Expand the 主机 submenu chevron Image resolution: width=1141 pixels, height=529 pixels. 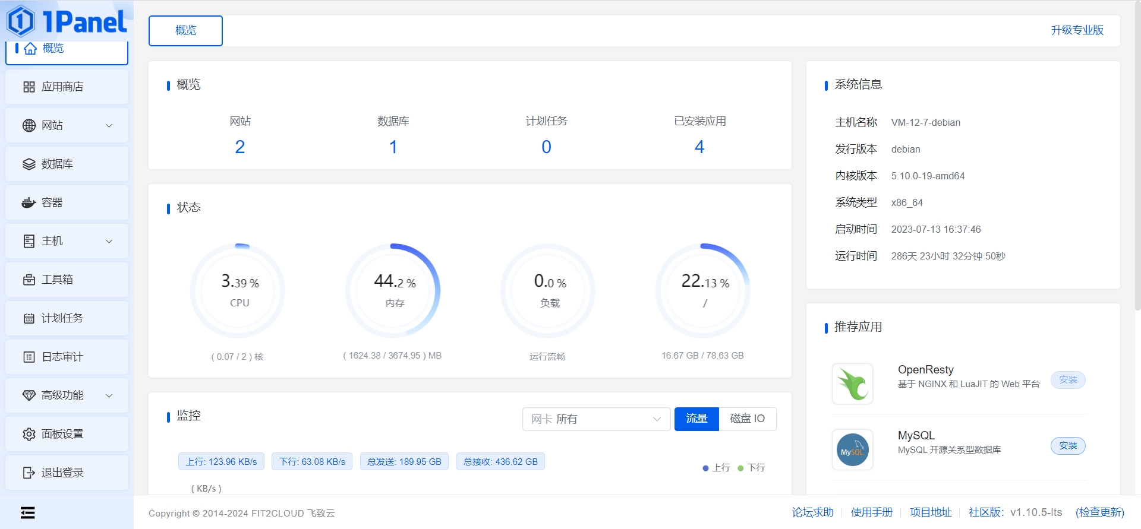click(109, 241)
